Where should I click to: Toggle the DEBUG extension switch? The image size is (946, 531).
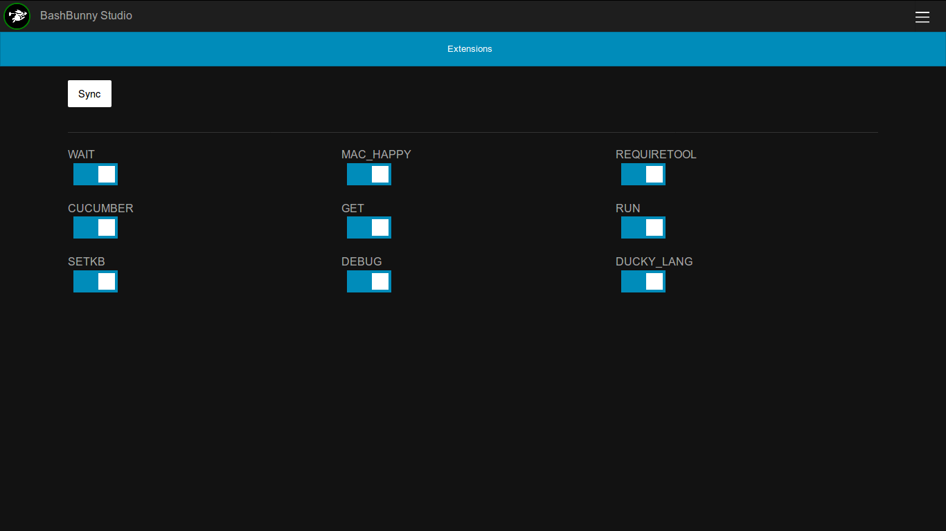click(369, 281)
